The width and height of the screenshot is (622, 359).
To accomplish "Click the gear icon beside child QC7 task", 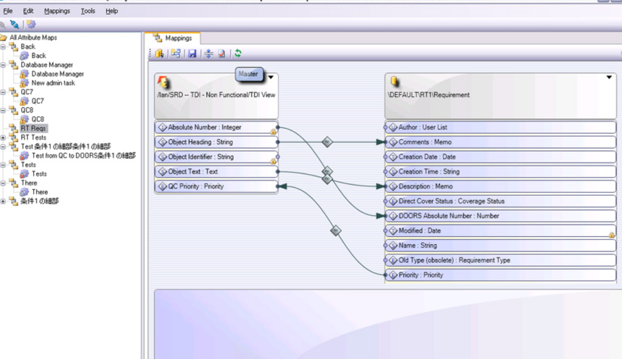I will 24,101.
